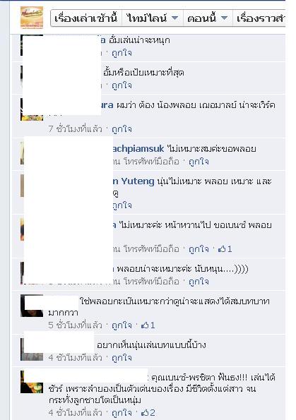Viewport: 296px width, 420px height.
Task: Open avatar beside อยากเห็นนุ่นเล่นบทแบบนี้บ้าง comment
Action: [x=32, y=349]
